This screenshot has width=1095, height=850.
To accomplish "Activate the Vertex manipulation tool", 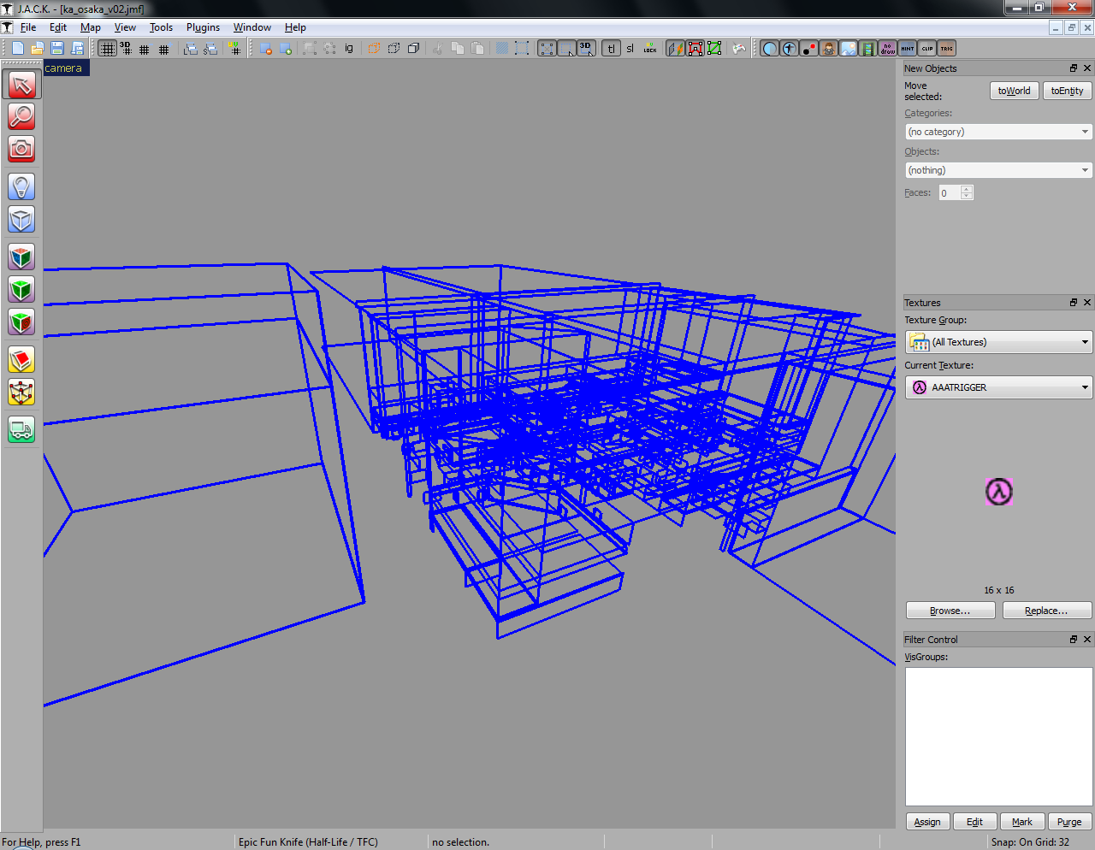I will click(x=21, y=393).
